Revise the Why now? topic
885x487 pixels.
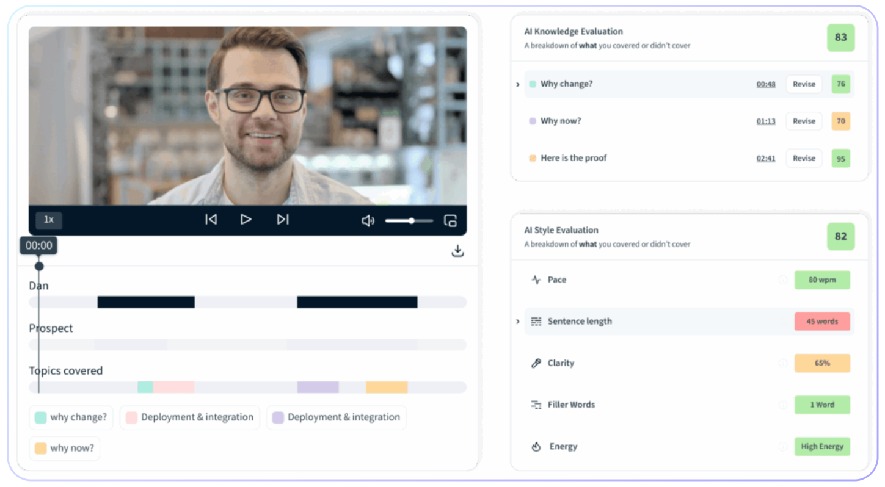pyautogui.click(x=804, y=121)
